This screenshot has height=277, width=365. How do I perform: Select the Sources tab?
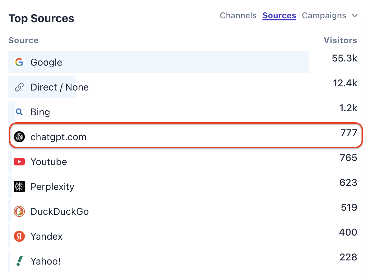click(279, 16)
